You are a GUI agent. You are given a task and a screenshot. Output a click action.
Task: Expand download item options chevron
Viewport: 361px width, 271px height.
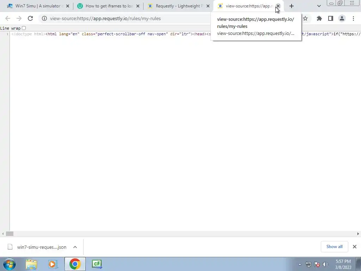(75, 247)
